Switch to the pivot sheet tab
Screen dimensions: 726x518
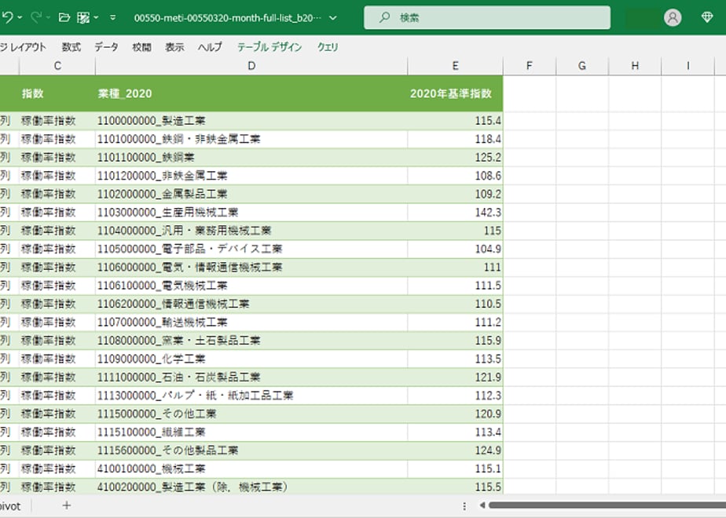point(10,506)
